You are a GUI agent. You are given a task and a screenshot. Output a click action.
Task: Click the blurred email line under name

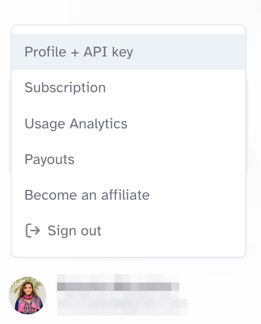(x=122, y=304)
